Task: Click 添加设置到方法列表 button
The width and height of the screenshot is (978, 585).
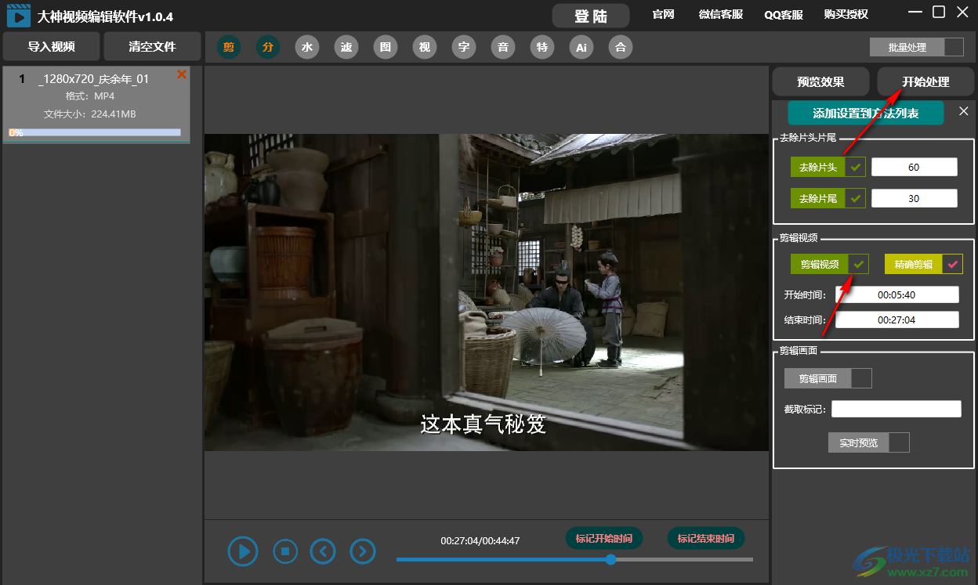Action: click(865, 113)
